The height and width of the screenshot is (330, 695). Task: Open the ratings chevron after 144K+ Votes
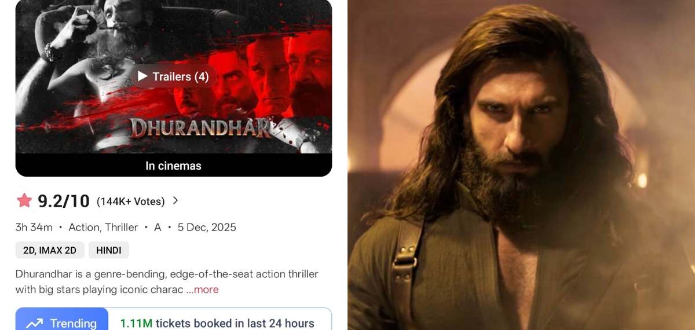tap(175, 201)
